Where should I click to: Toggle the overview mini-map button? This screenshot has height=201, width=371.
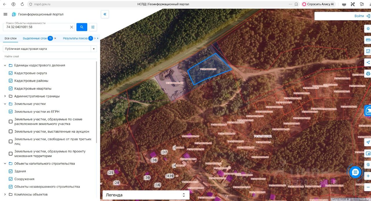368,154
